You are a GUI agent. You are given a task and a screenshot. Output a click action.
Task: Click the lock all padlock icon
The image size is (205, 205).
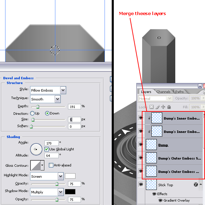click(x=169, y=107)
